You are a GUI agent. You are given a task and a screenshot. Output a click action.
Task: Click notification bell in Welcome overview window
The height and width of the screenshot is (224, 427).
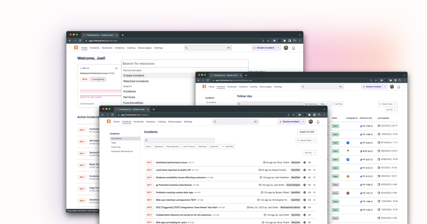point(294,48)
